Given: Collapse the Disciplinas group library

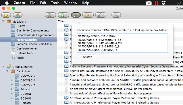Looking at the screenshot, I should point(7,71).
